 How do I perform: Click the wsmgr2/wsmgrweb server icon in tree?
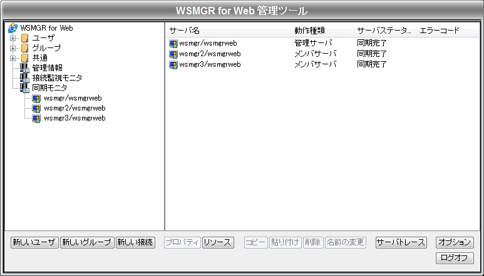pos(36,108)
